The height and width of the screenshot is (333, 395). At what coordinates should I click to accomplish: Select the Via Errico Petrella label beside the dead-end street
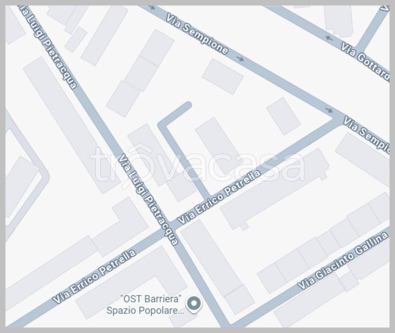(x=219, y=197)
